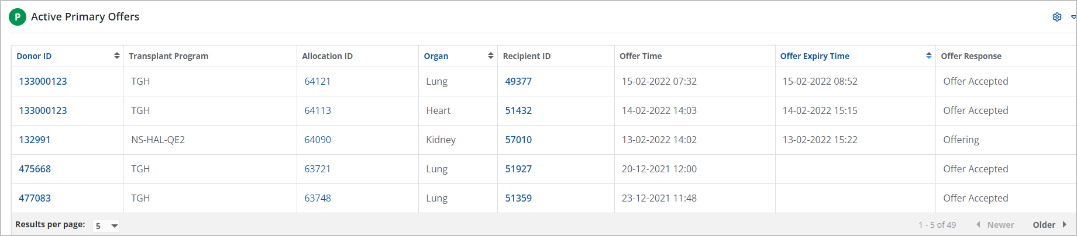1077x236 pixels.
Task: Sort by Offer Expiry Time arrows
Action: [x=929, y=56]
